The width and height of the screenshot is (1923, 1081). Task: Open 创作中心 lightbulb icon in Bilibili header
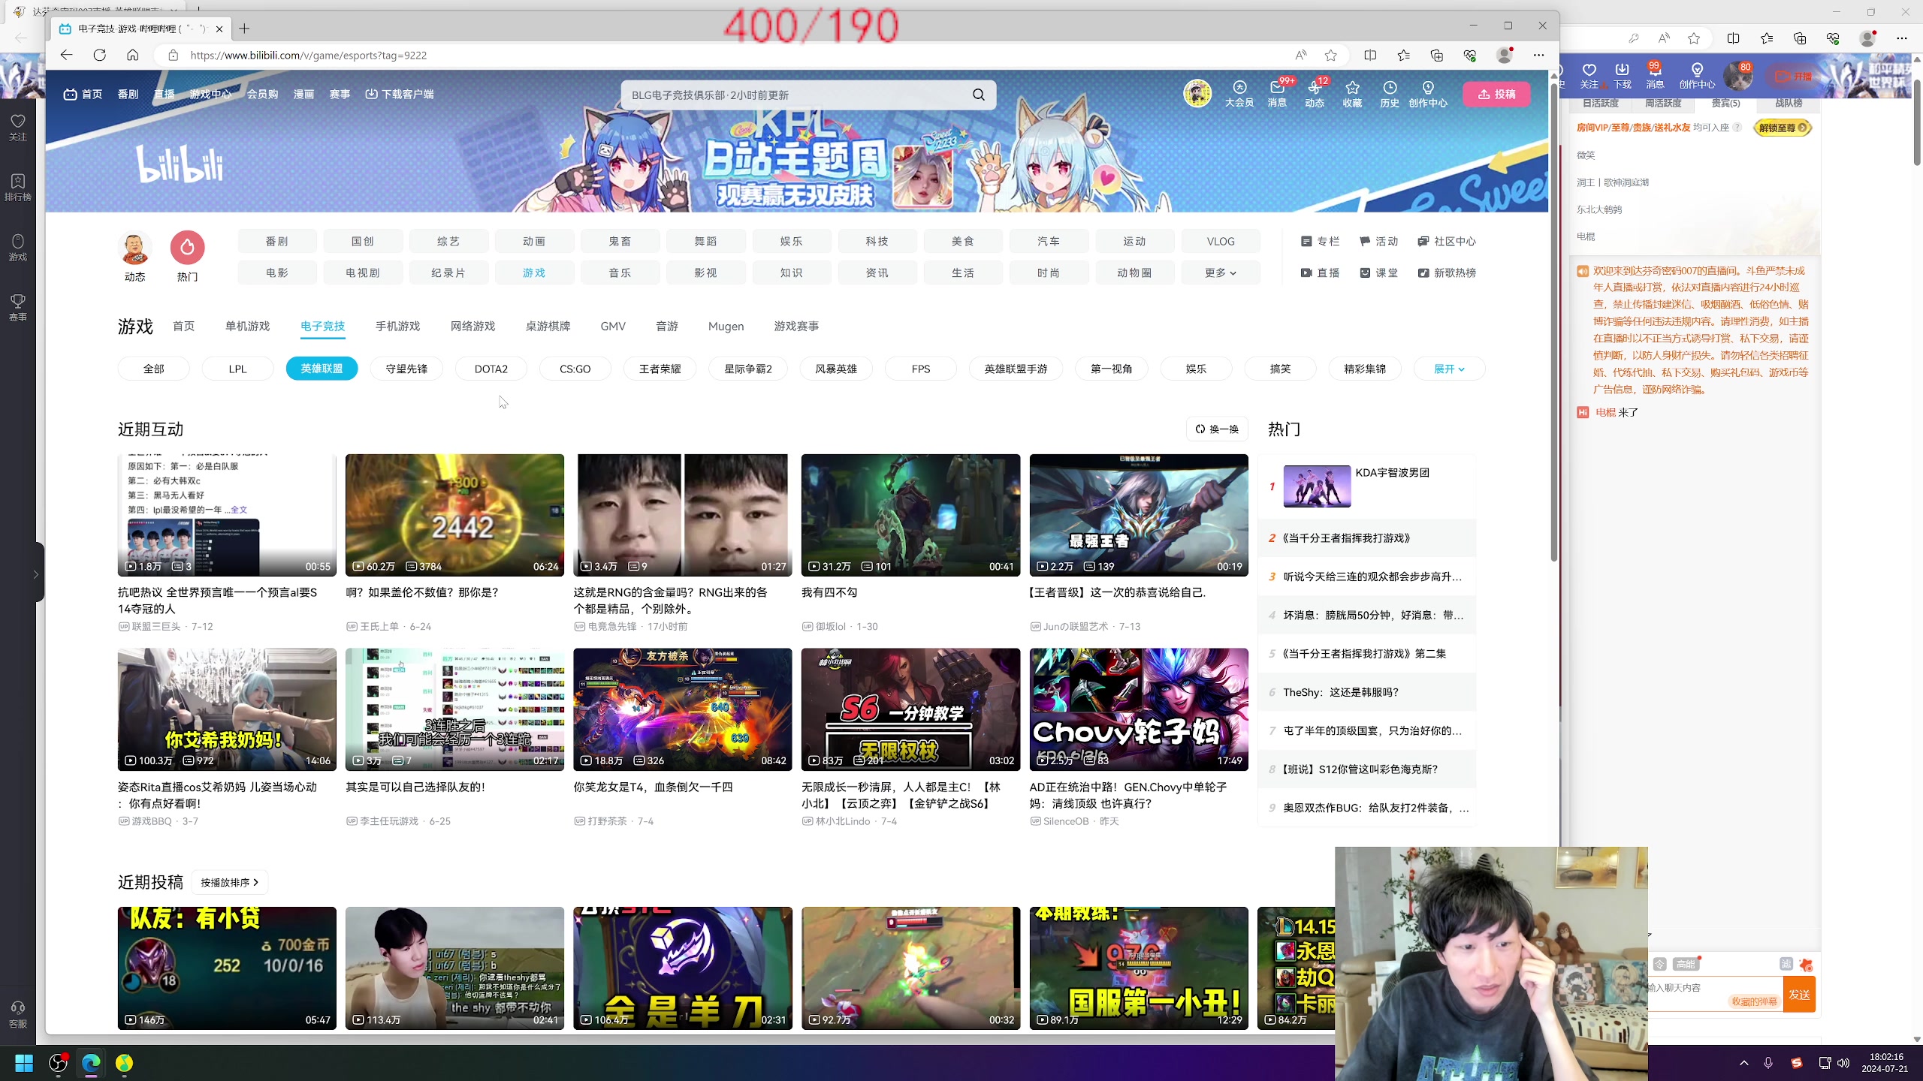pos(1428,94)
